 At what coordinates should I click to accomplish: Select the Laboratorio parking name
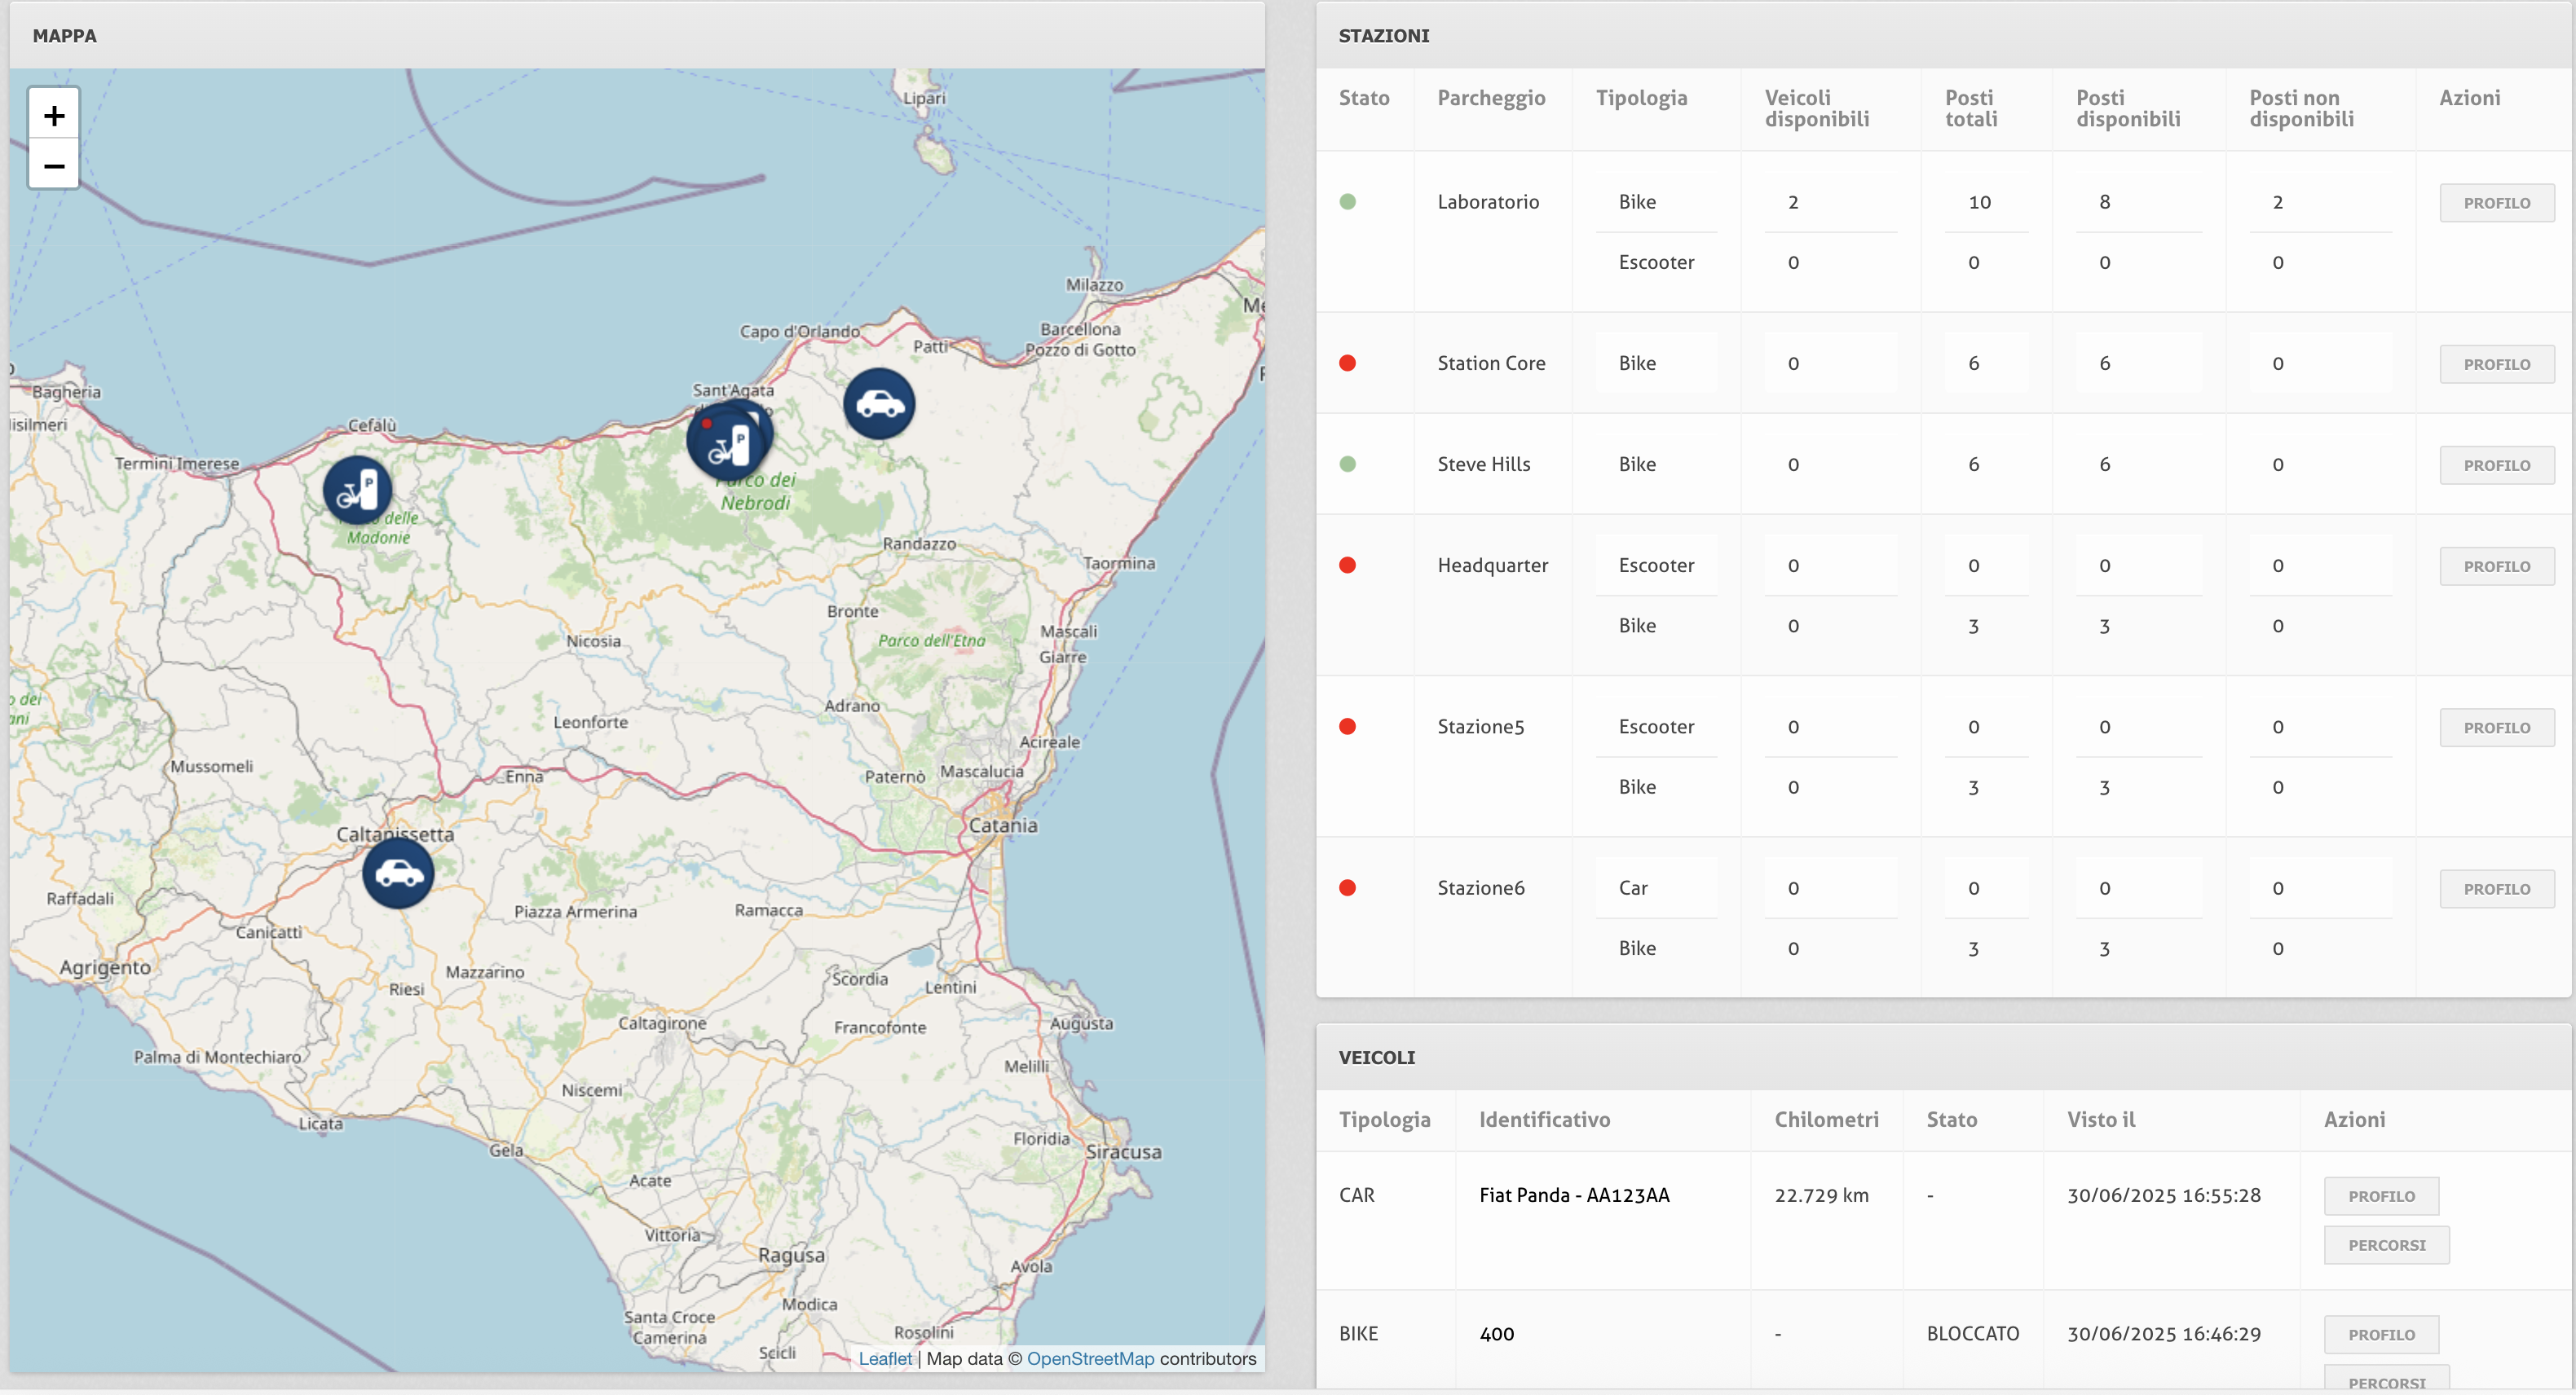(1488, 202)
